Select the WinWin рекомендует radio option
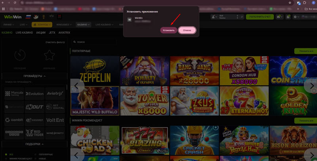Image resolution: width=317 pixels, height=161 pixels. (6, 159)
